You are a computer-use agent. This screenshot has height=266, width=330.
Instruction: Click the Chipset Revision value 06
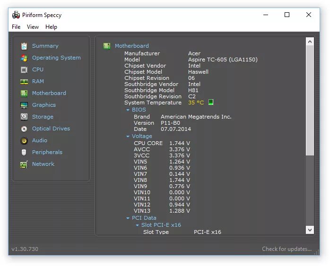pyautogui.click(x=191, y=78)
